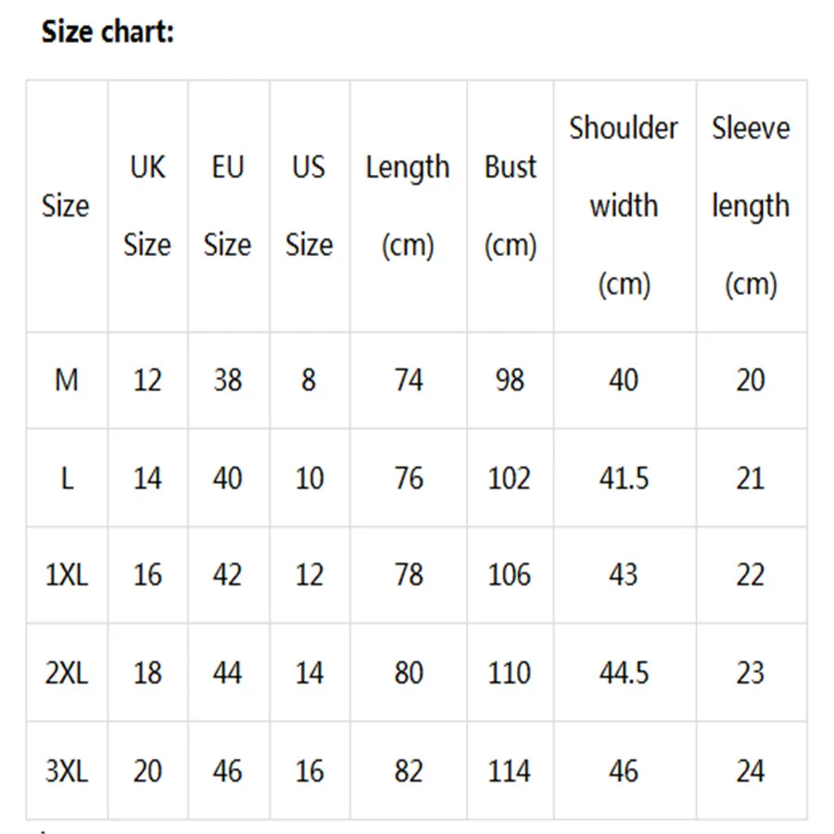Click the 'Shoulder width (cm)' header cell

(x=624, y=206)
